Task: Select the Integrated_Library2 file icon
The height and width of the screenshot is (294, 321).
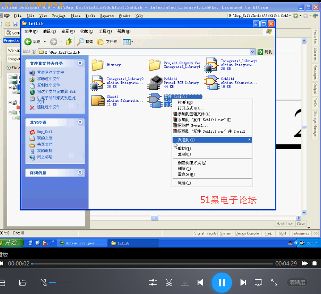Action: (97, 83)
